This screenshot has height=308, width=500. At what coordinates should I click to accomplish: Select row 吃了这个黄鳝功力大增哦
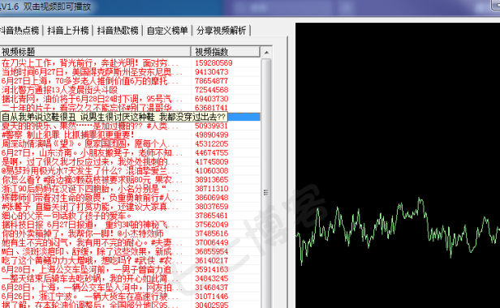pos(130,260)
